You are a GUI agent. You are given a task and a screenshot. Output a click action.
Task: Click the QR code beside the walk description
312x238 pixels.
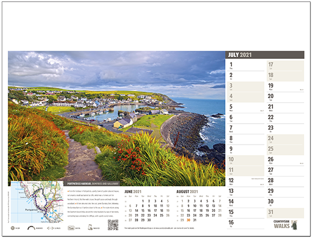click(113, 225)
